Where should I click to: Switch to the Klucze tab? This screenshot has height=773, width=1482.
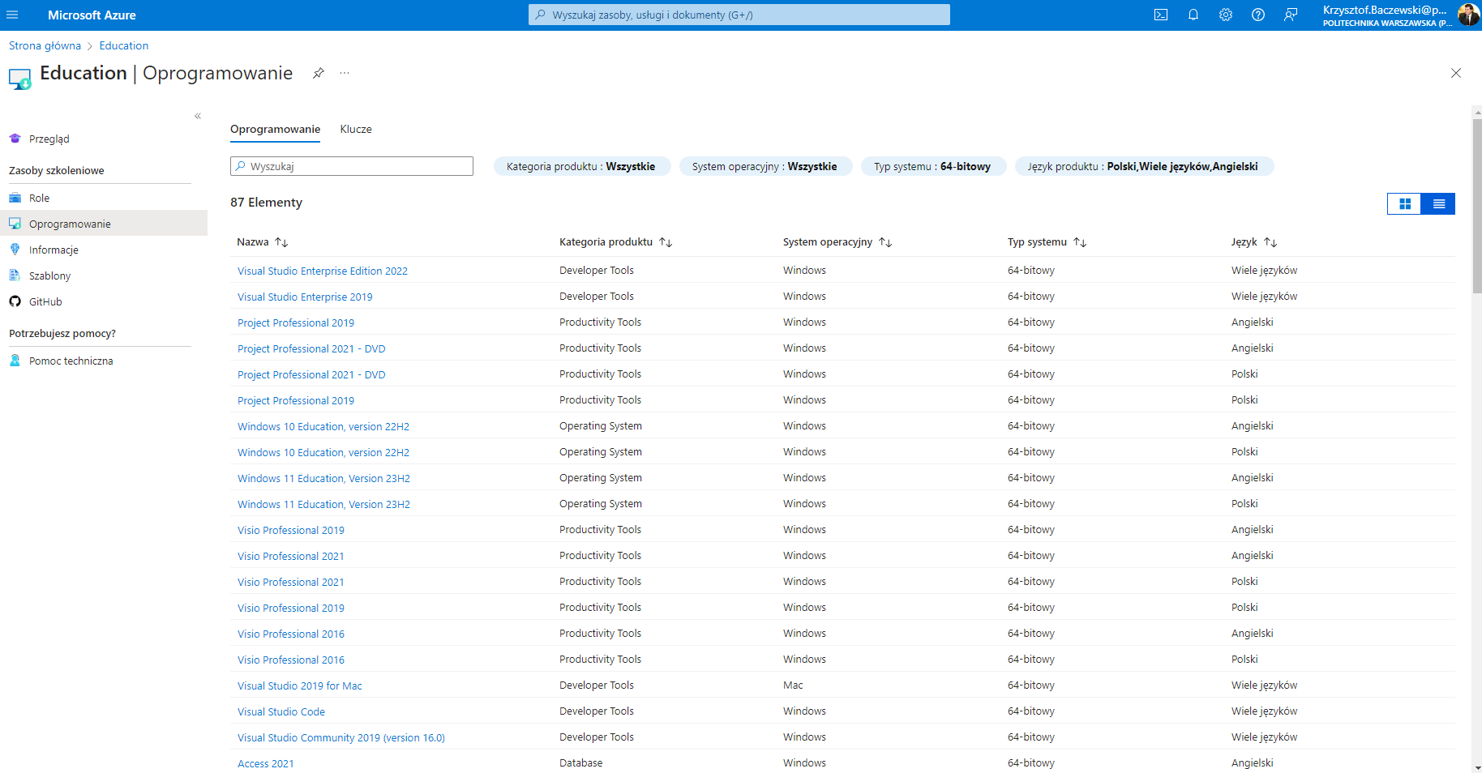tap(356, 129)
